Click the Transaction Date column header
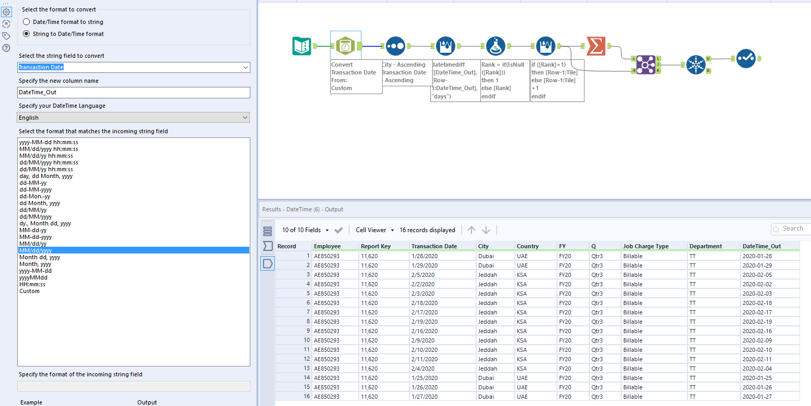Viewport: 811px width, 406px height. [x=434, y=246]
